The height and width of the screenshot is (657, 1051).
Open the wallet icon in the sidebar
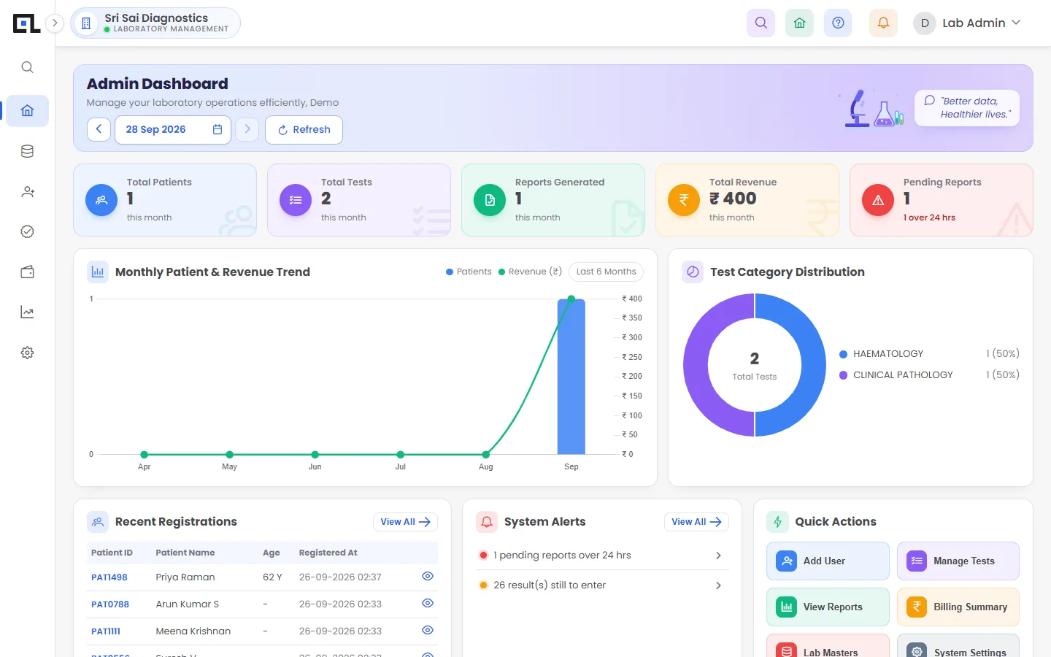click(27, 272)
